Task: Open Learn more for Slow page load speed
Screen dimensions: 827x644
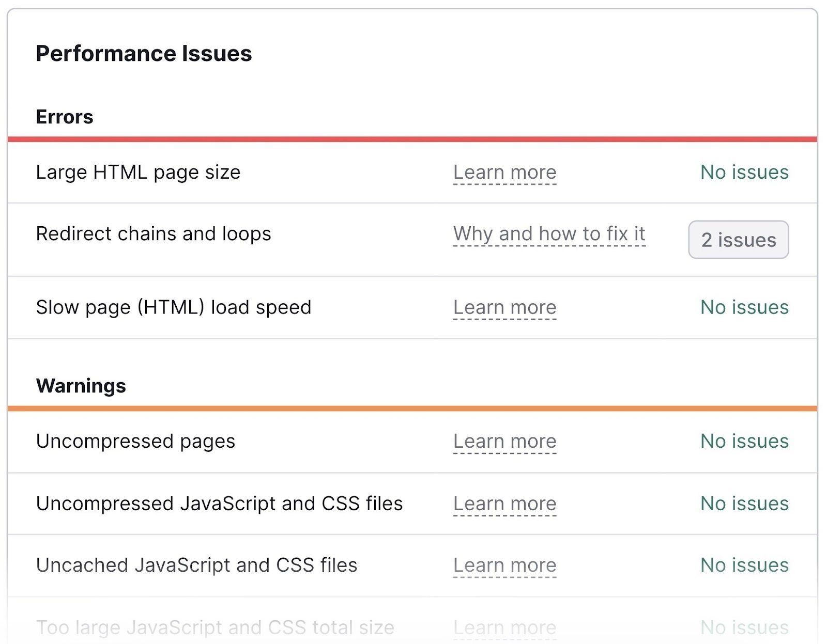Action: click(504, 307)
